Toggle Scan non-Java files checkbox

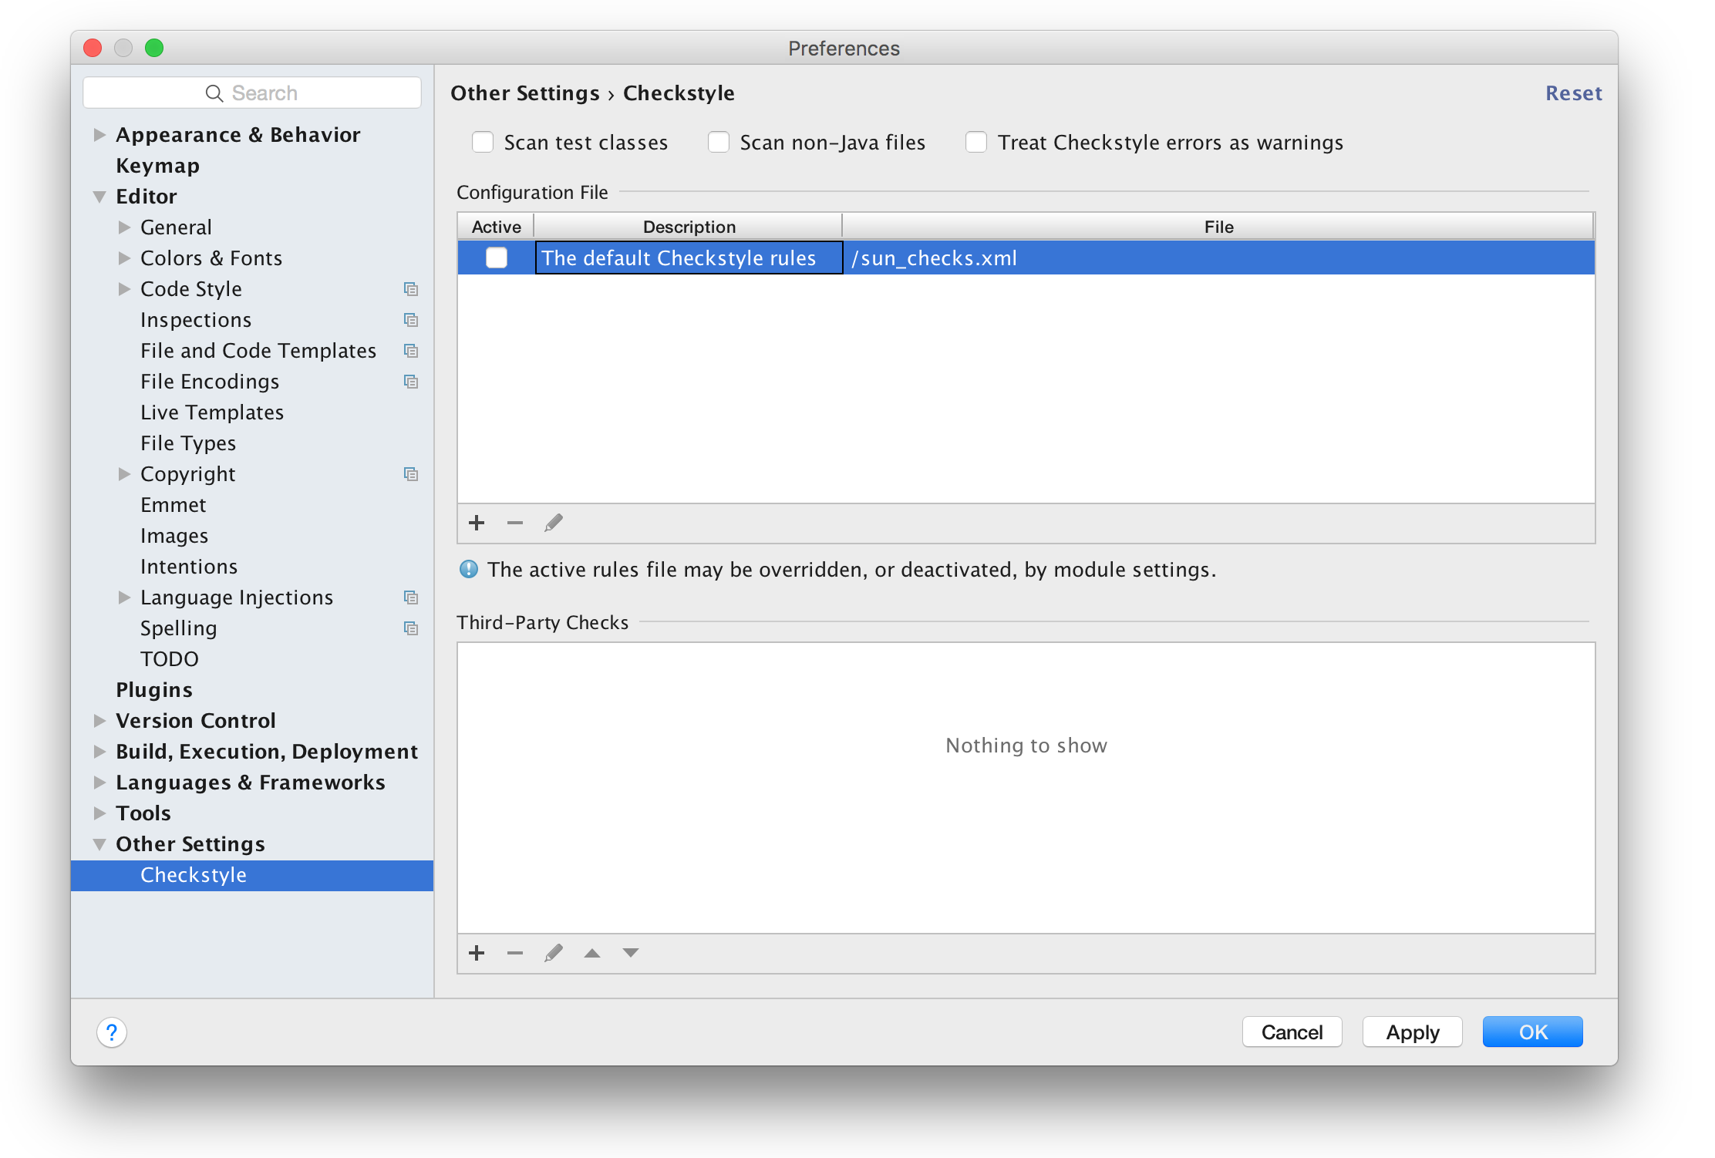pyautogui.click(x=719, y=143)
